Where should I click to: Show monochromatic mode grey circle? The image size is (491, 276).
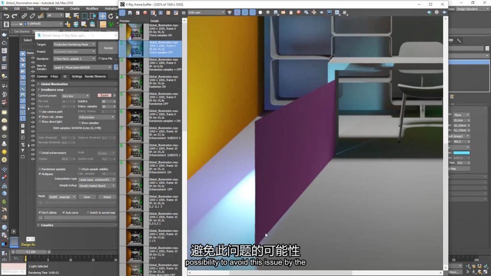click(x=268, y=12)
